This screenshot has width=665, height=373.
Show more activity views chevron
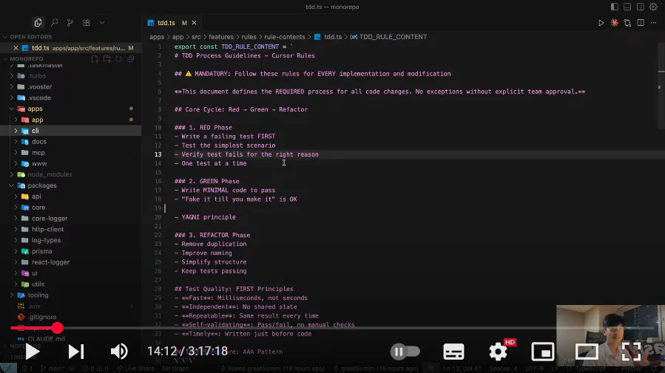(x=102, y=23)
